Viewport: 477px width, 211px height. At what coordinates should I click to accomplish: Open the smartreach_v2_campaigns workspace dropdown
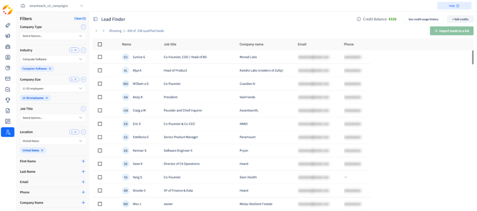tap(52, 6)
